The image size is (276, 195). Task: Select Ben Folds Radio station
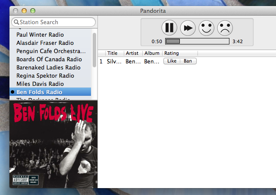tap(50, 92)
